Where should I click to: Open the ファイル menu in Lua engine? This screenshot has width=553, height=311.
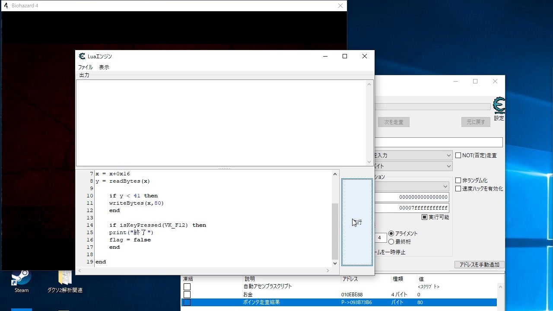[x=85, y=67]
